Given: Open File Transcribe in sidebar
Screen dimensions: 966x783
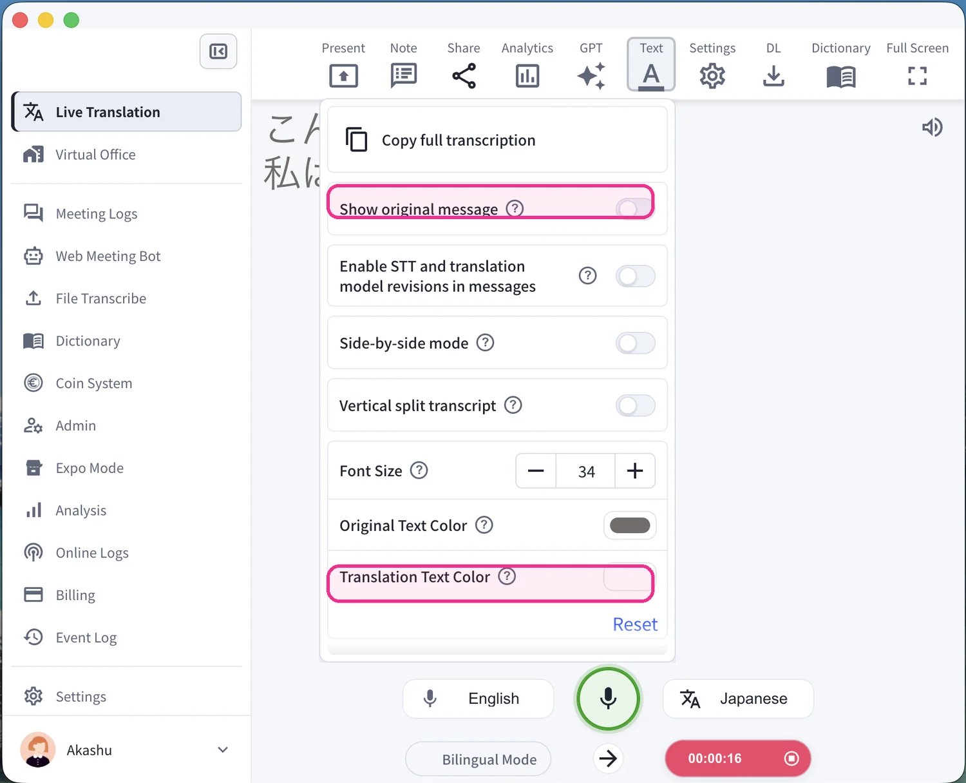Looking at the screenshot, I should 127,298.
